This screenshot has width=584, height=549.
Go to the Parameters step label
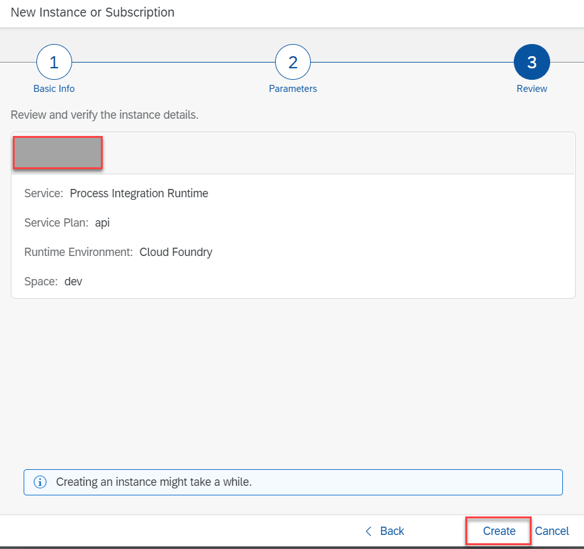coord(293,89)
